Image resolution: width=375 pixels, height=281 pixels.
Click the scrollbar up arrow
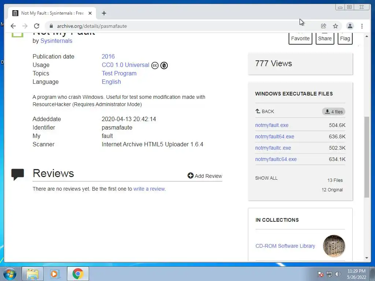coord(367,36)
